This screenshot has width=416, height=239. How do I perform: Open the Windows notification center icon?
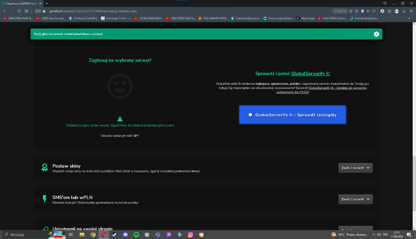tap(409, 234)
